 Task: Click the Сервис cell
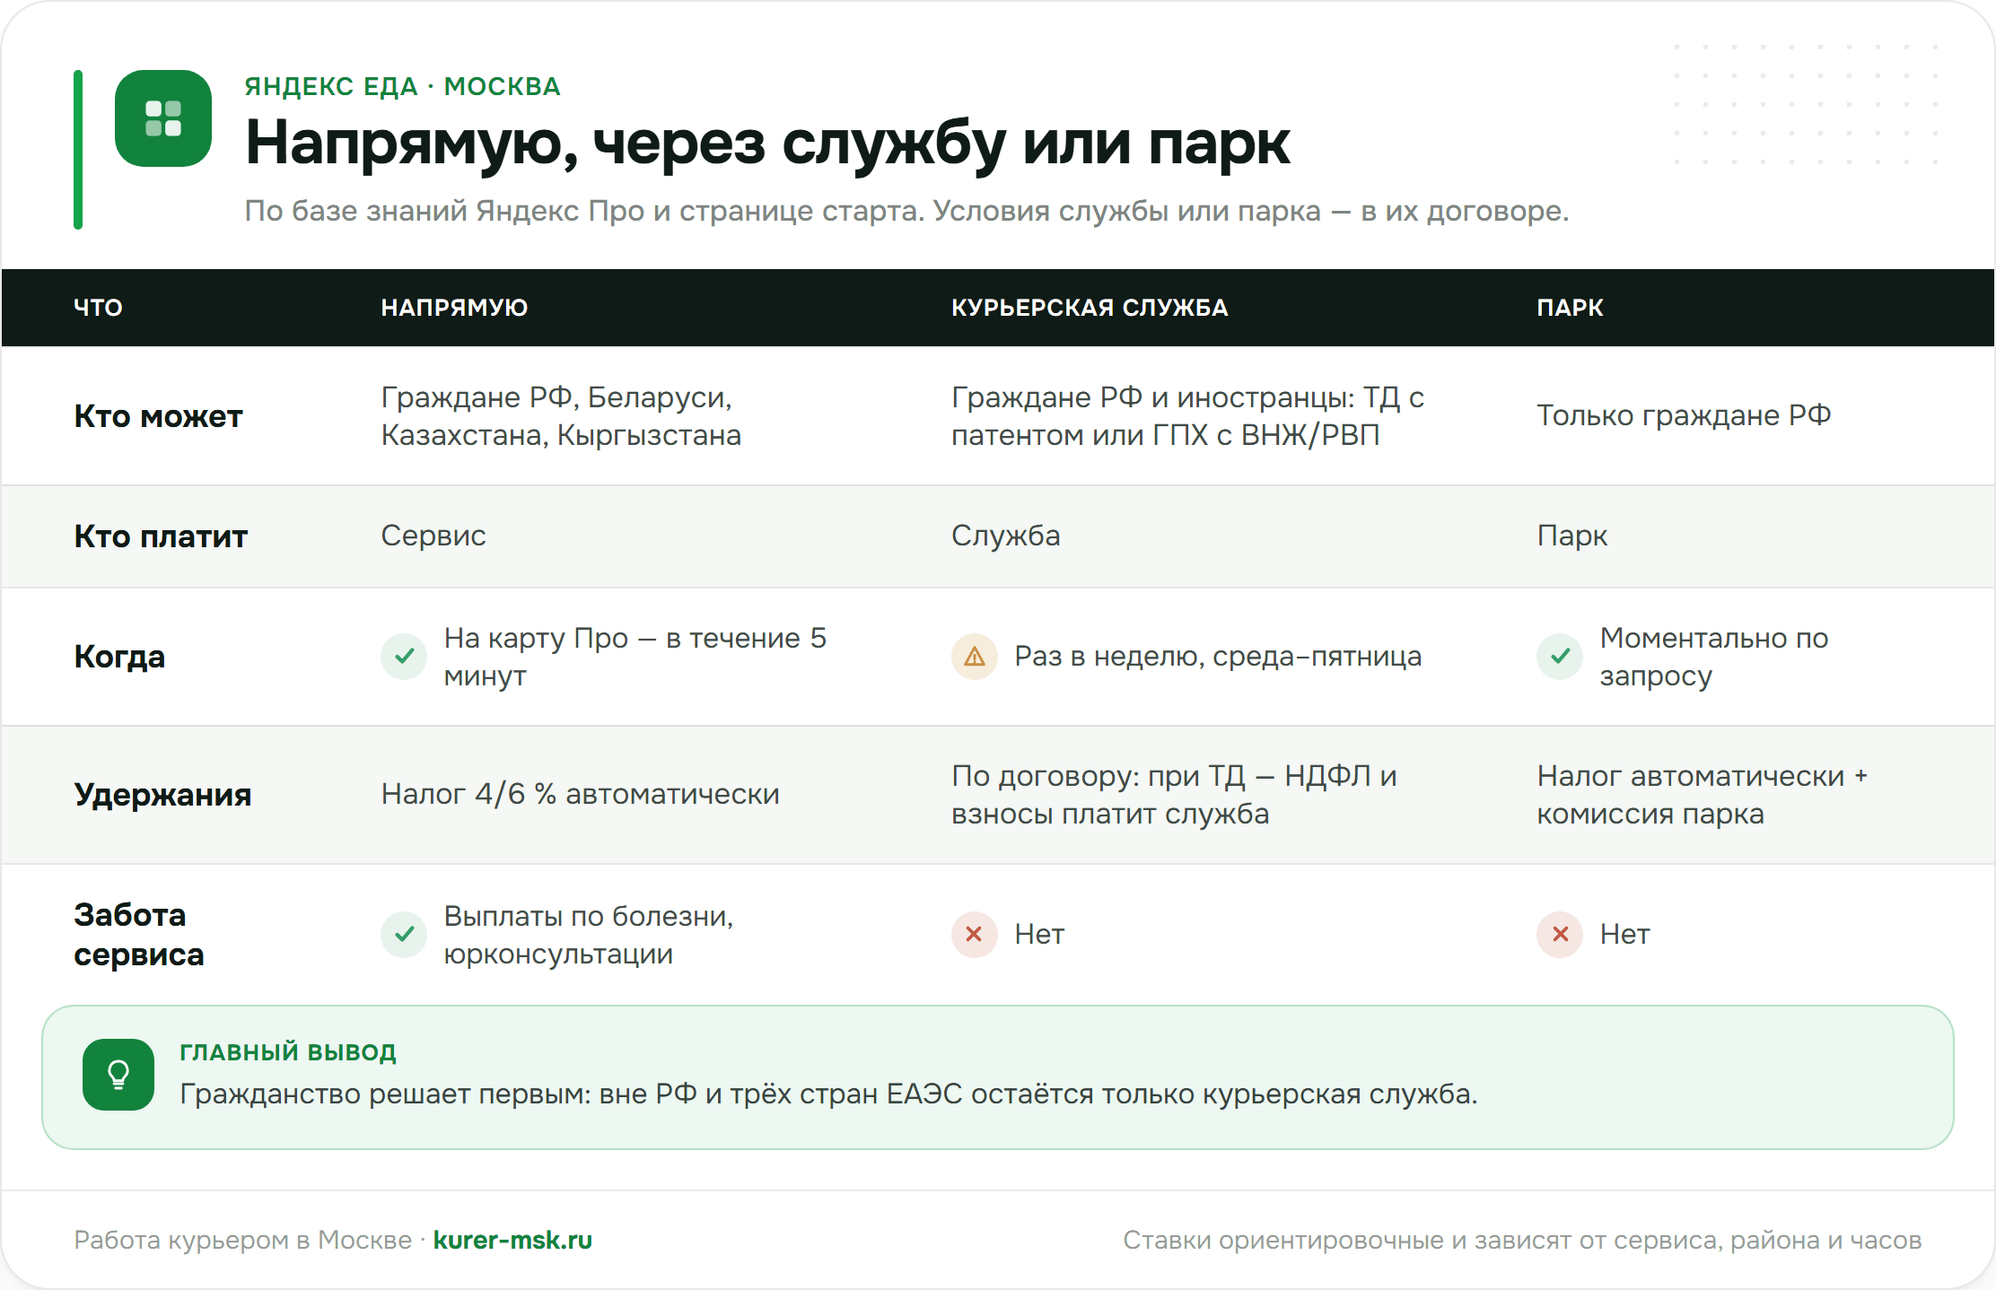(x=433, y=536)
